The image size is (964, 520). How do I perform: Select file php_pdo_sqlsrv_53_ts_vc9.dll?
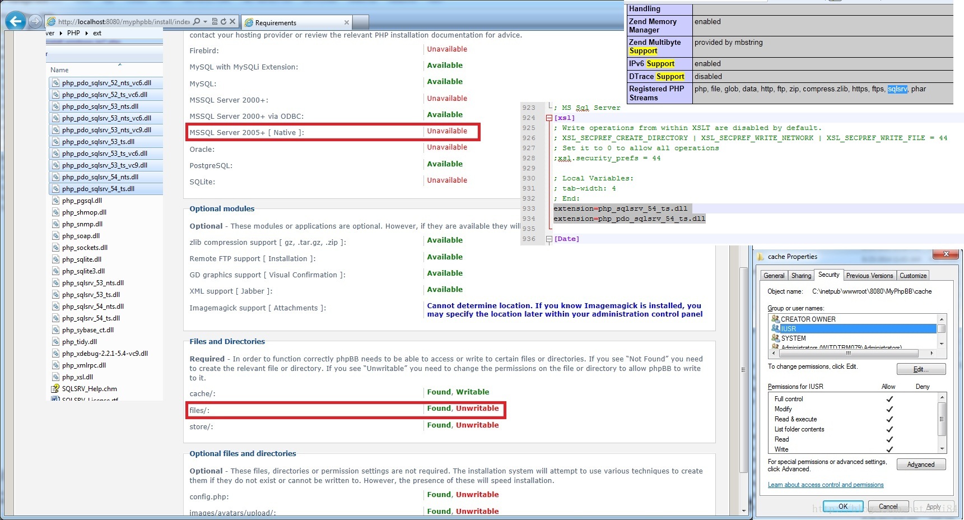(106, 165)
